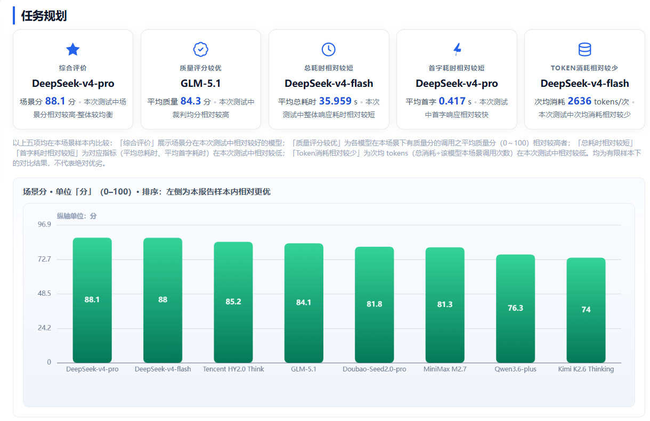The image size is (650, 421).
Task: Click the MiniMax M2.7 x-axis label
Action: point(445,369)
